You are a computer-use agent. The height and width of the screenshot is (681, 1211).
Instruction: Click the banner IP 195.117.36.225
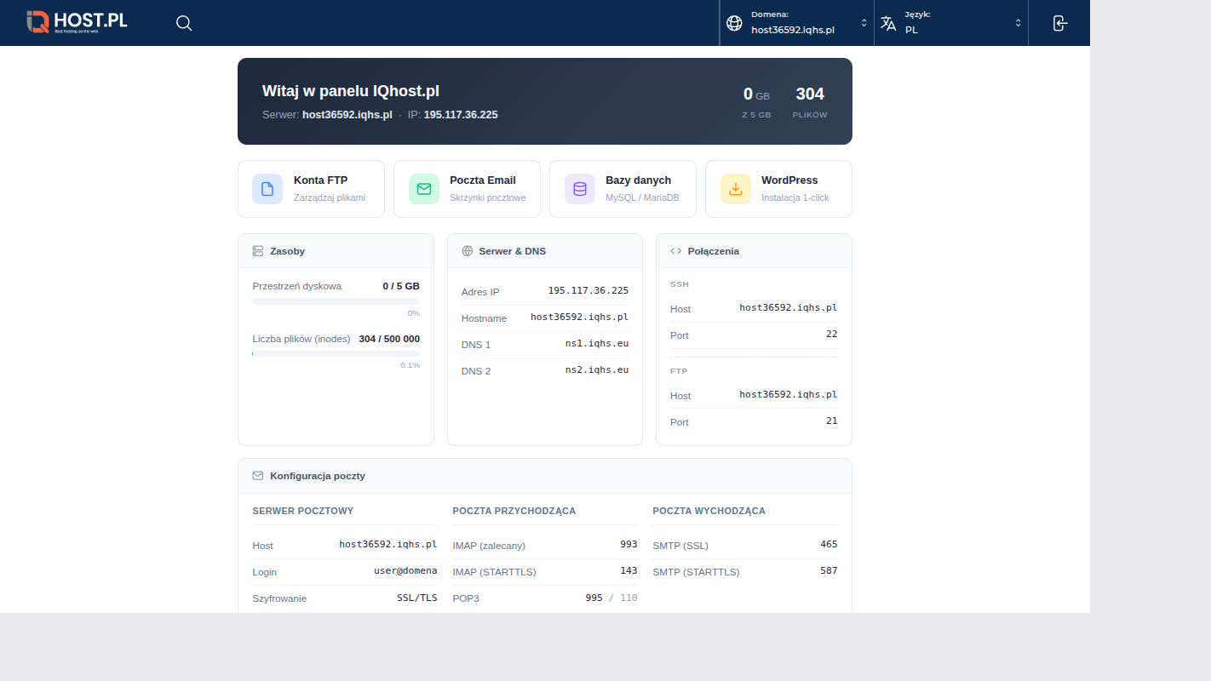(x=461, y=114)
